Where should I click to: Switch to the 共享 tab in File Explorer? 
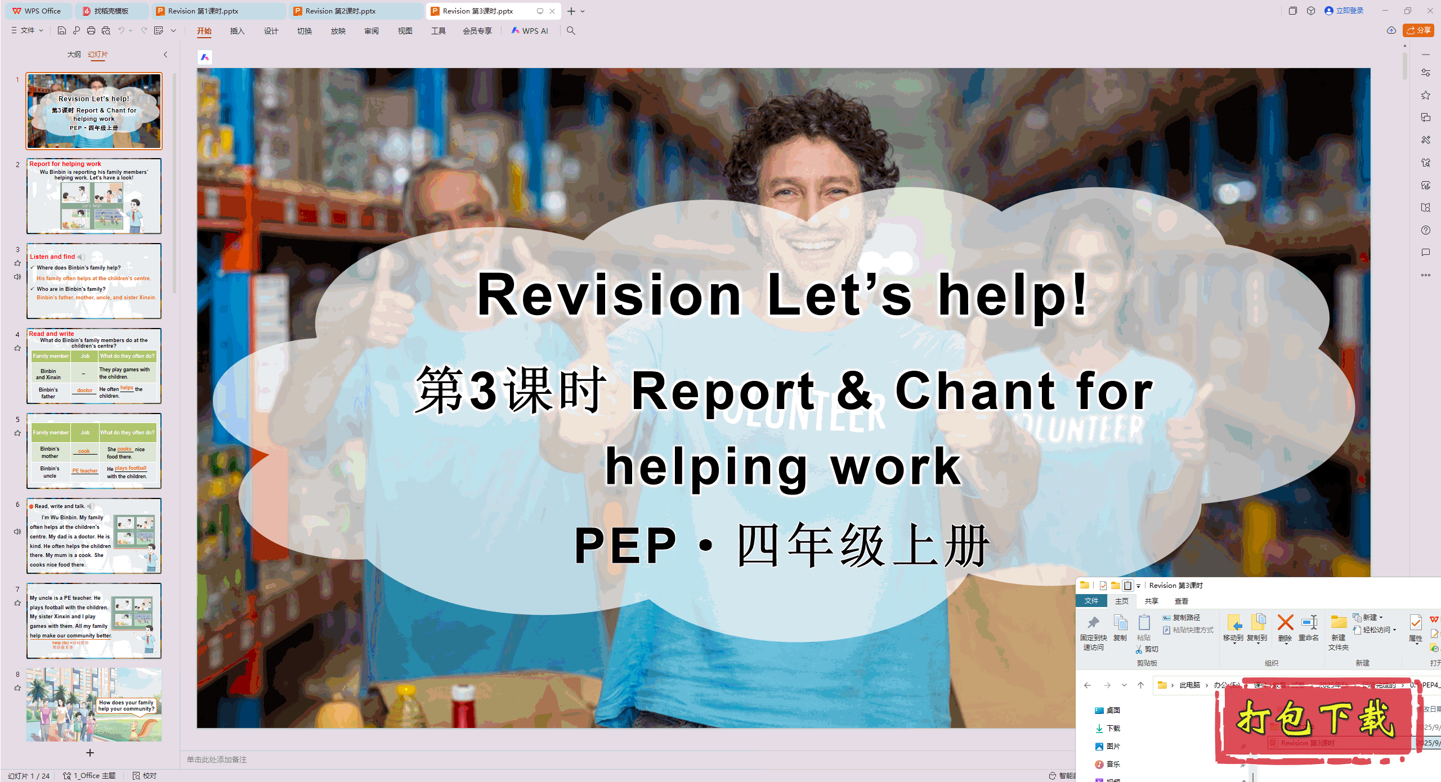pos(1152,601)
